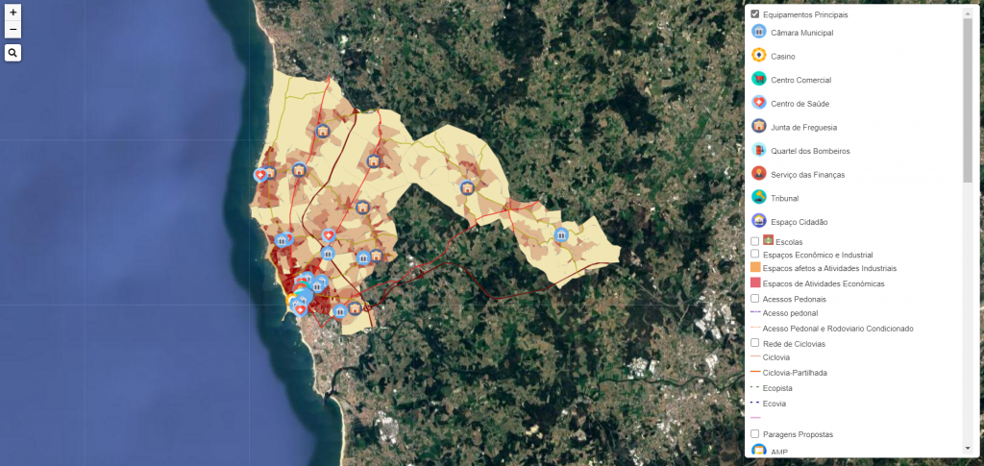Screen dimensions: 984x466
Task: Click the Centro de Saúde heart icon
Action: point(759,102)
